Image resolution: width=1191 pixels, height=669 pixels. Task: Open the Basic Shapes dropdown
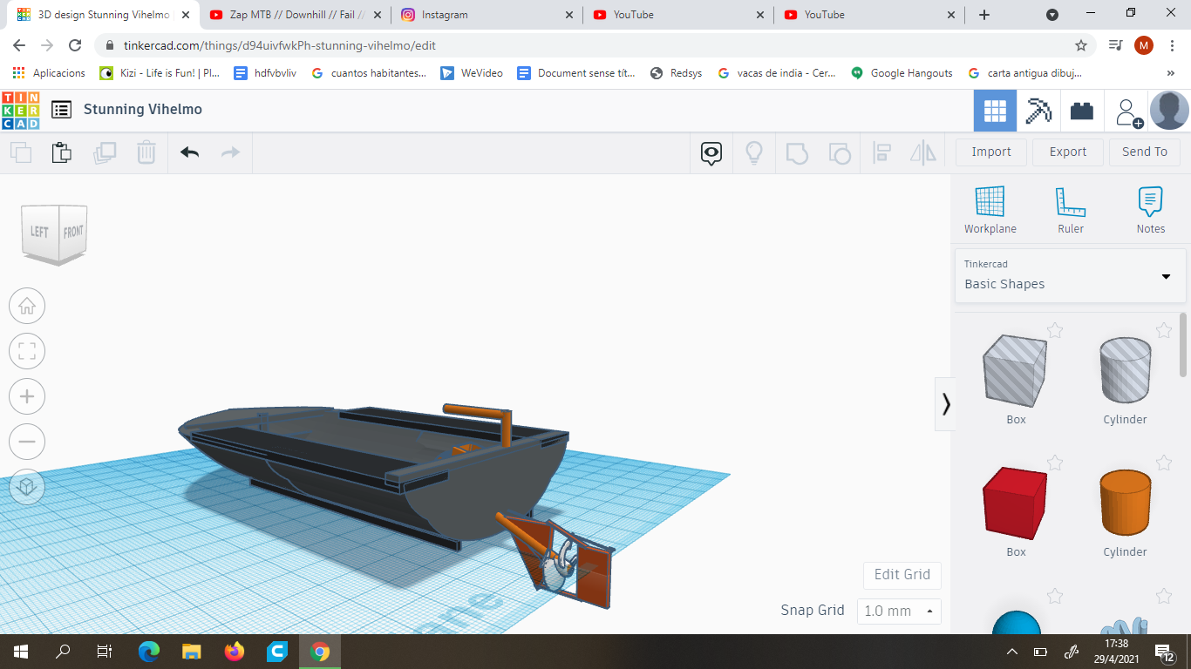tap(1071, 275)
